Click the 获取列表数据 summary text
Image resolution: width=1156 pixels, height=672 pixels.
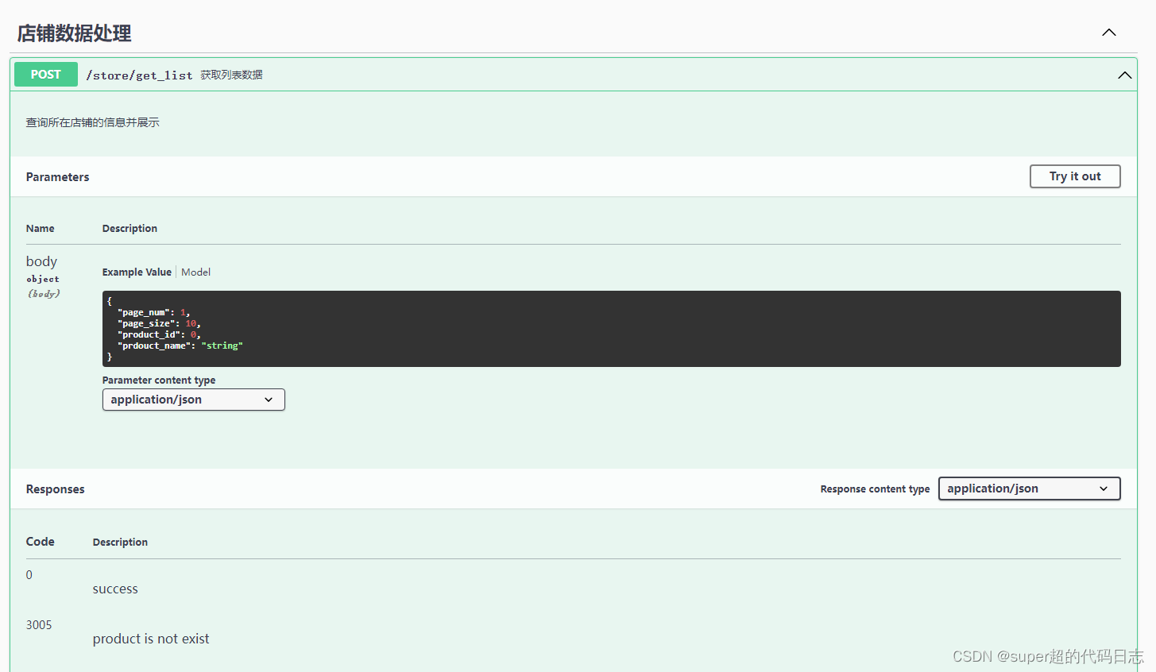pos(231,75)
